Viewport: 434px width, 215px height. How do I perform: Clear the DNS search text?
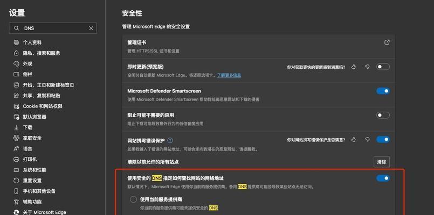point(91,28)
